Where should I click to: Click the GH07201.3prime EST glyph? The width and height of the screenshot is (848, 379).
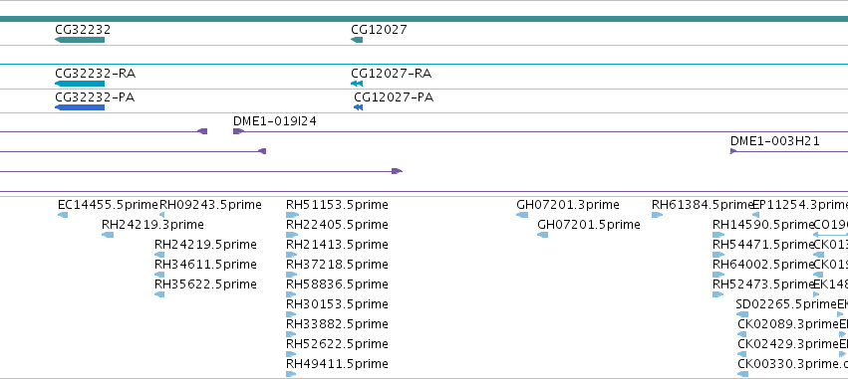[522, 215]
